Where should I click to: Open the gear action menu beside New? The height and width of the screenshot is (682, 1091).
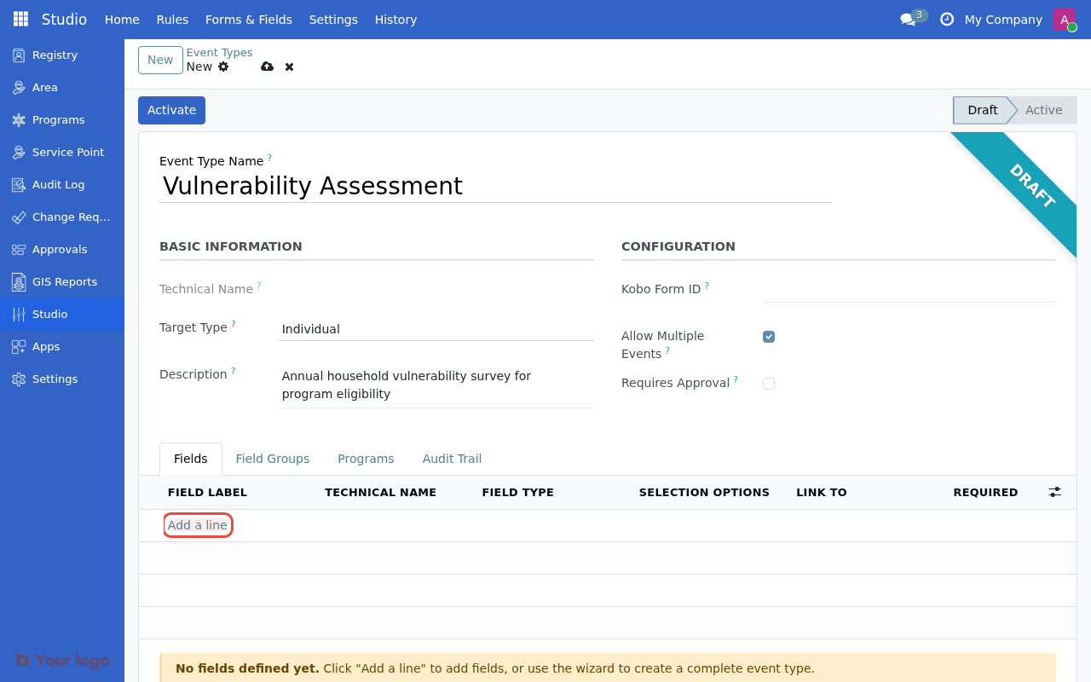click(223, 66)
